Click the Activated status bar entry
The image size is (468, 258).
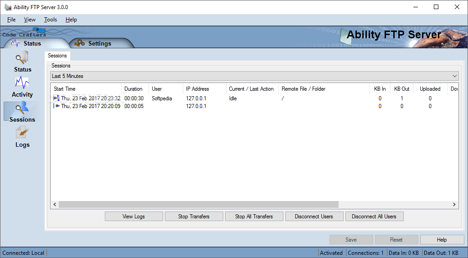click(331, 253)
